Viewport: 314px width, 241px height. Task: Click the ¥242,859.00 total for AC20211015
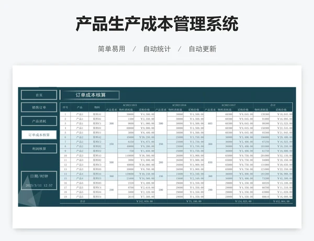point(144,201)
